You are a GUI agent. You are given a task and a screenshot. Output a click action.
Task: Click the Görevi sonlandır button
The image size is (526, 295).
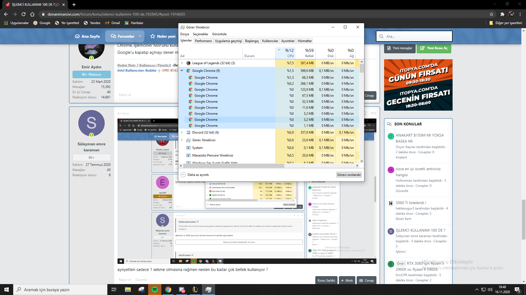pos(349,175)
